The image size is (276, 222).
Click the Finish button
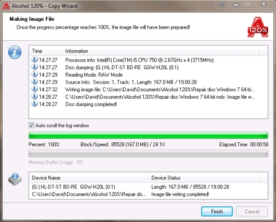[x=217, y=211]
